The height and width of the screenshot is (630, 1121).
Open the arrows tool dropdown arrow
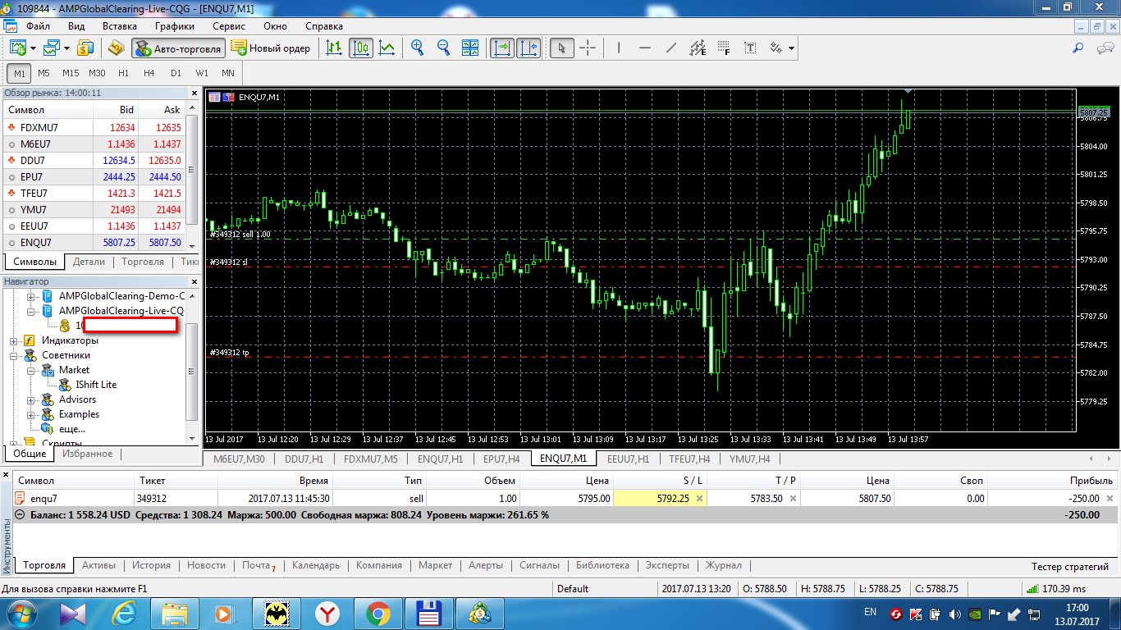point(791,48)
